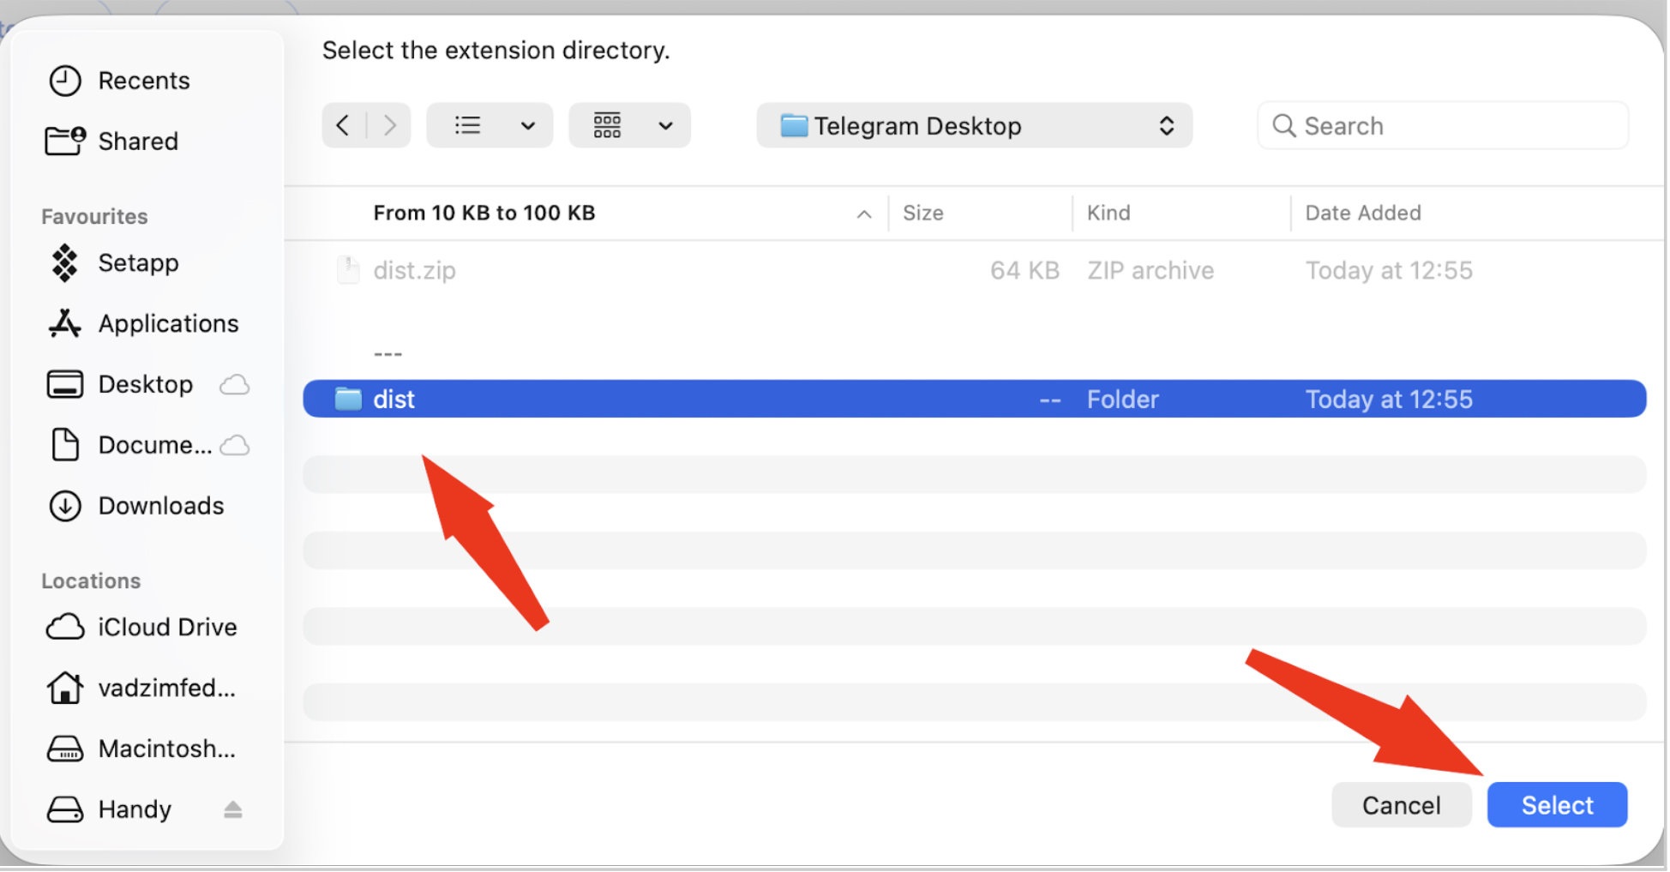
Task: Open Downloads from the sidebar
Action: click(161, 506)
